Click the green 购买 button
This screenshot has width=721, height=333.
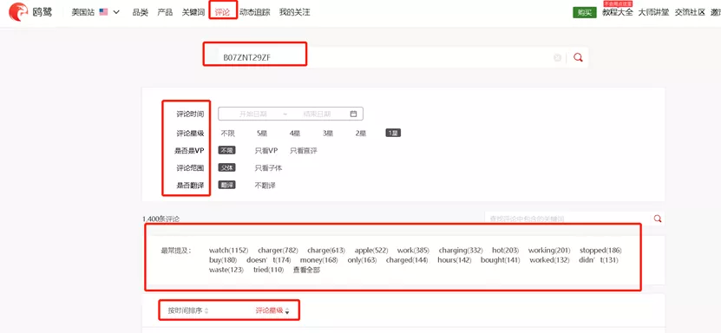(585, 12)
